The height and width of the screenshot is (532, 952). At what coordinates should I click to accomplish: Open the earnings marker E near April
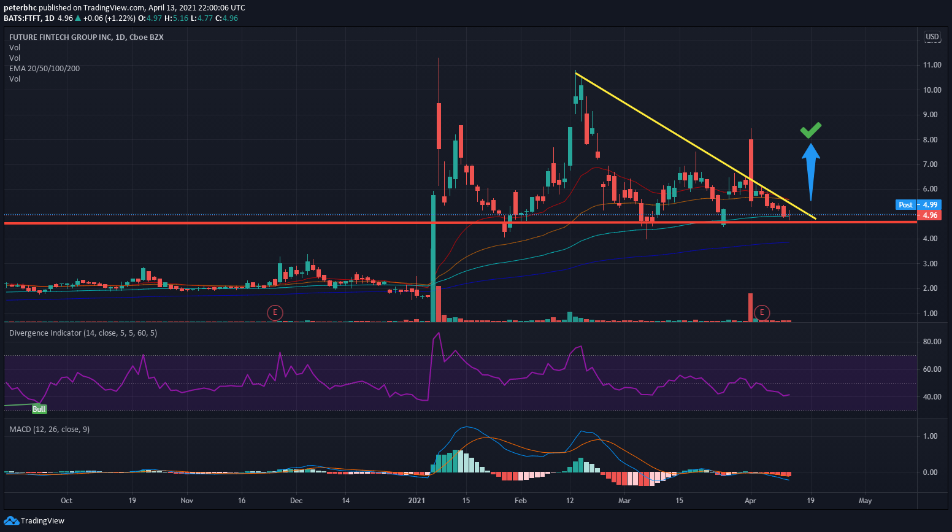tap(762, 312)
